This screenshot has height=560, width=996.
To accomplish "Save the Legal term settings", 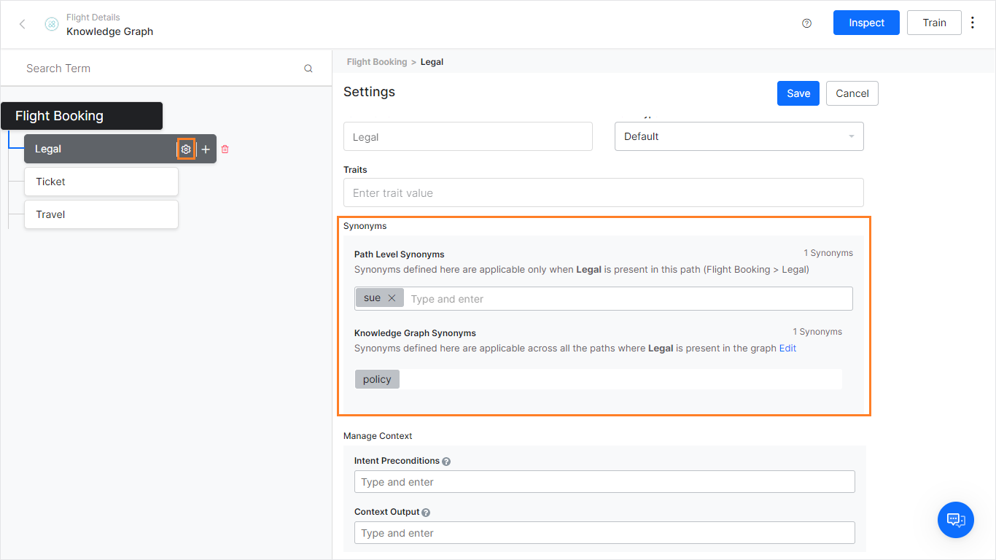I will (x=798, y=93).
